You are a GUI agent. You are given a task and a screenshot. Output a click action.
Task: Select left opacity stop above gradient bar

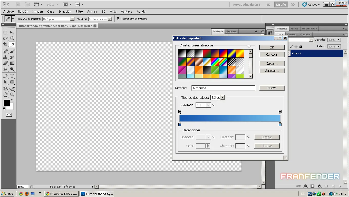(180, 112)
